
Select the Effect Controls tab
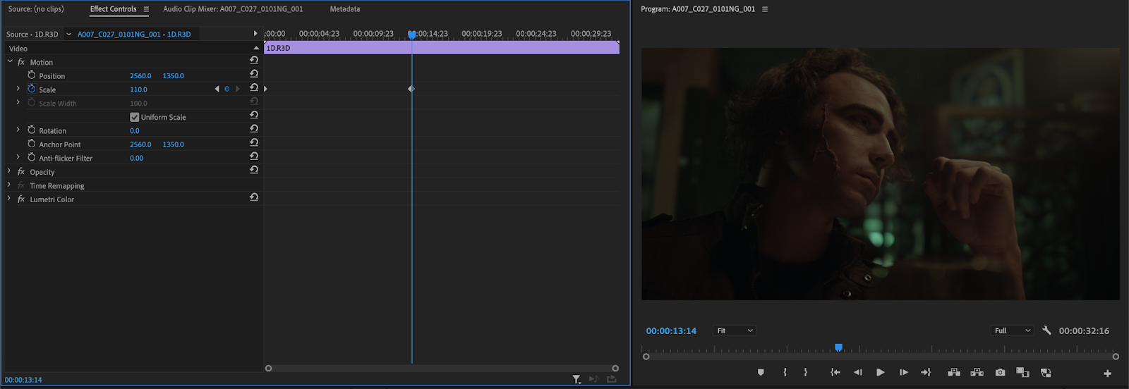tap(113, 9)
